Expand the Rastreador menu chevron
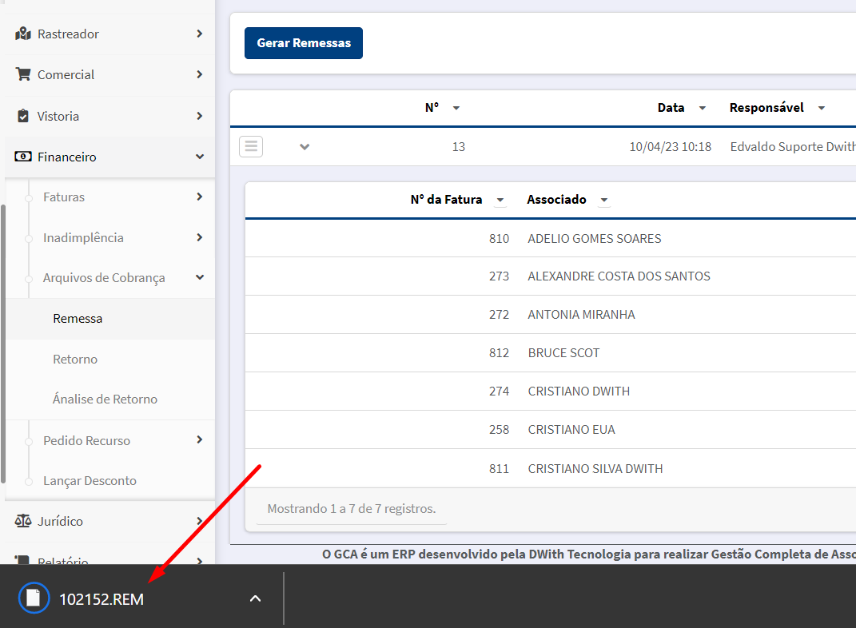This screenshot has width=856, height=628. coord(200,34)
